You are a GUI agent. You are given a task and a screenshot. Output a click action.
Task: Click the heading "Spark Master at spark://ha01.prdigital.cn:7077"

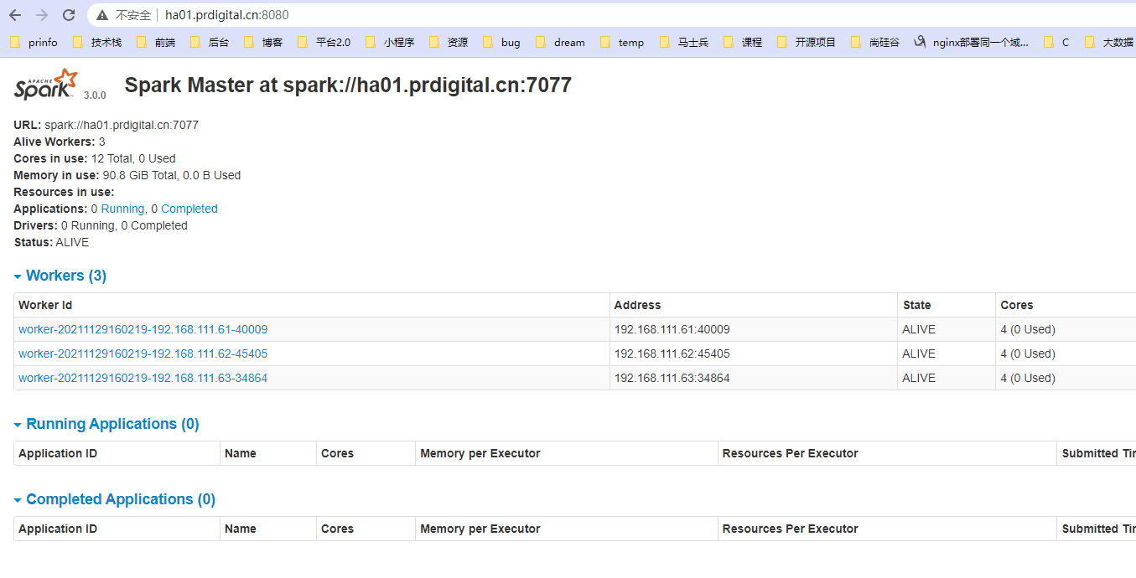(348, 85)
